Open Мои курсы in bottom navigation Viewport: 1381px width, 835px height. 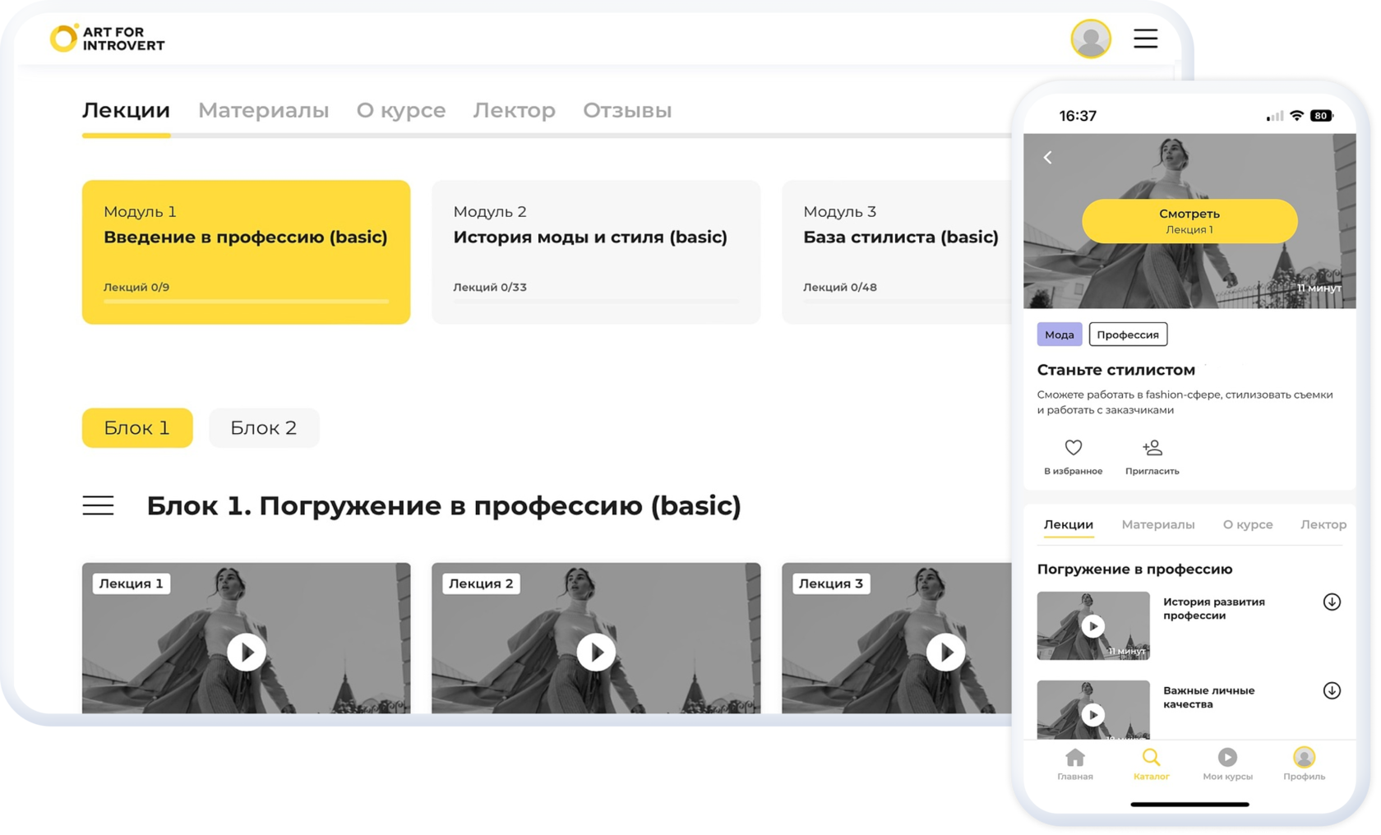1227,763
